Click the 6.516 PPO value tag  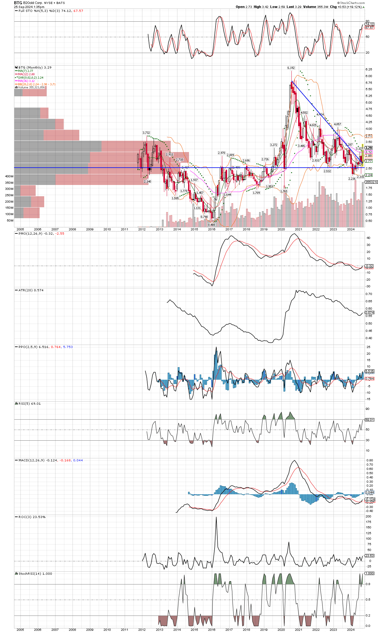369,371
